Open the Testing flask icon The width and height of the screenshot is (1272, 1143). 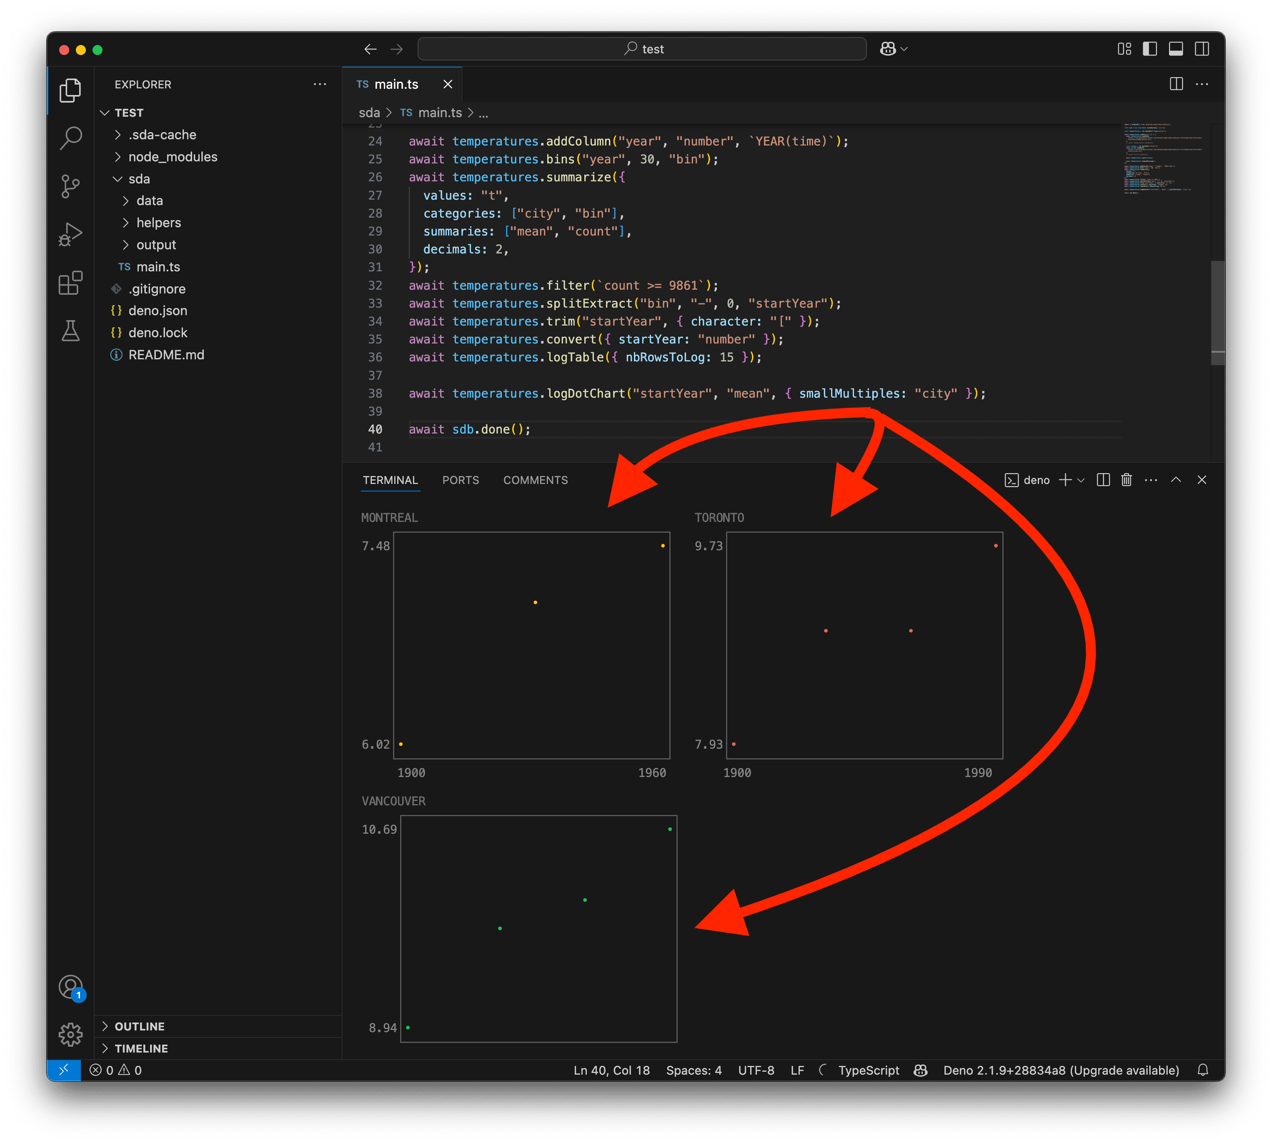70,330
